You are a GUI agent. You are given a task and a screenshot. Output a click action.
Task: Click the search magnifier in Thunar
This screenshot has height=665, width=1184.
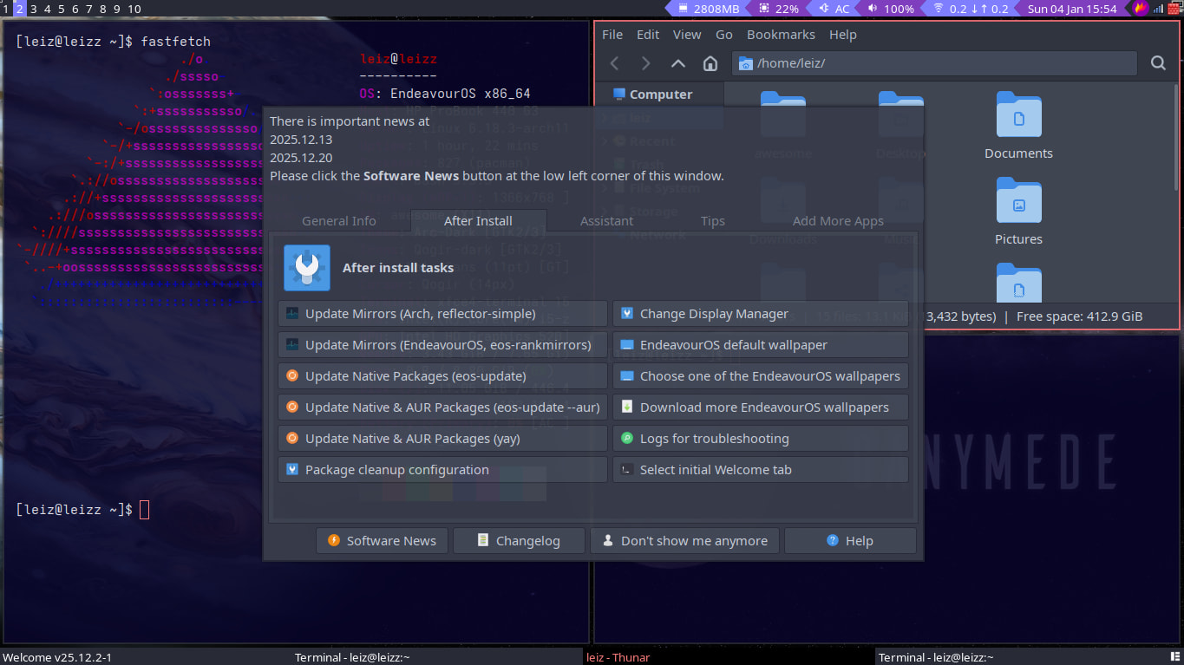[1158, 63]
